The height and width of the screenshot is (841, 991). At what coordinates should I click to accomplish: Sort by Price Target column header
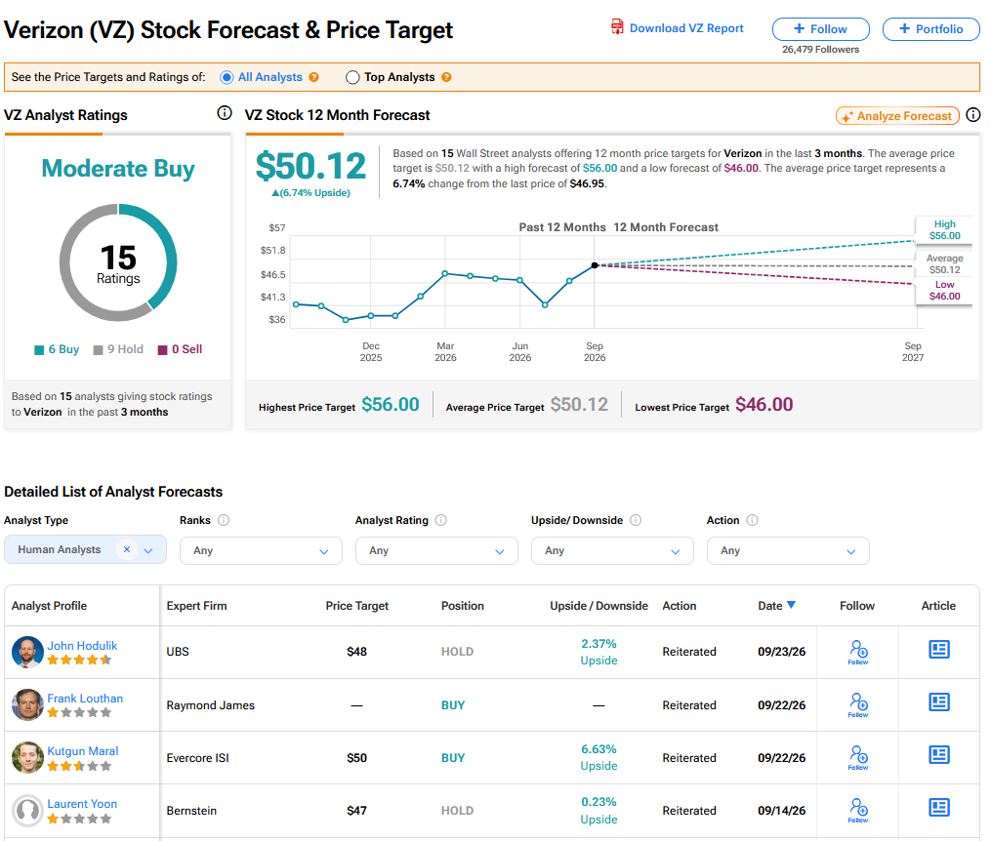pyautogui.click(x=357, y=606)
